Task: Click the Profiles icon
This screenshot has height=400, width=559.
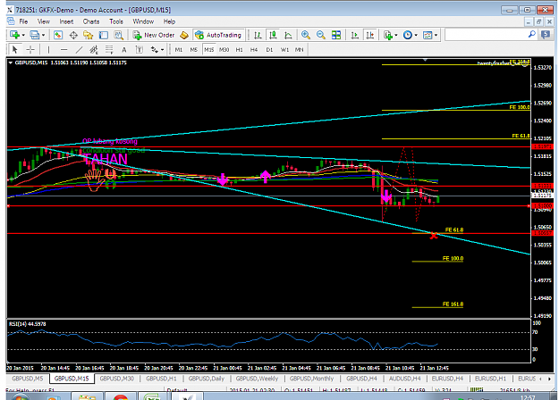Action: click(35, 35)
